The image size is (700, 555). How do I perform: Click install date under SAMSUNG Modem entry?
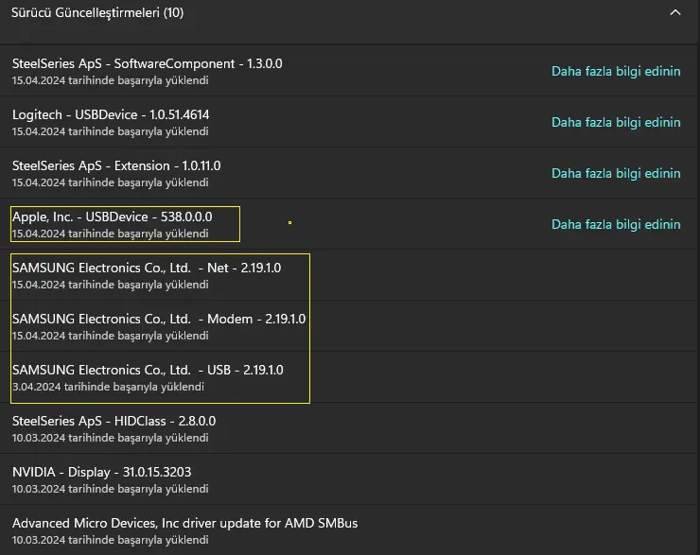tap(111, 336)
